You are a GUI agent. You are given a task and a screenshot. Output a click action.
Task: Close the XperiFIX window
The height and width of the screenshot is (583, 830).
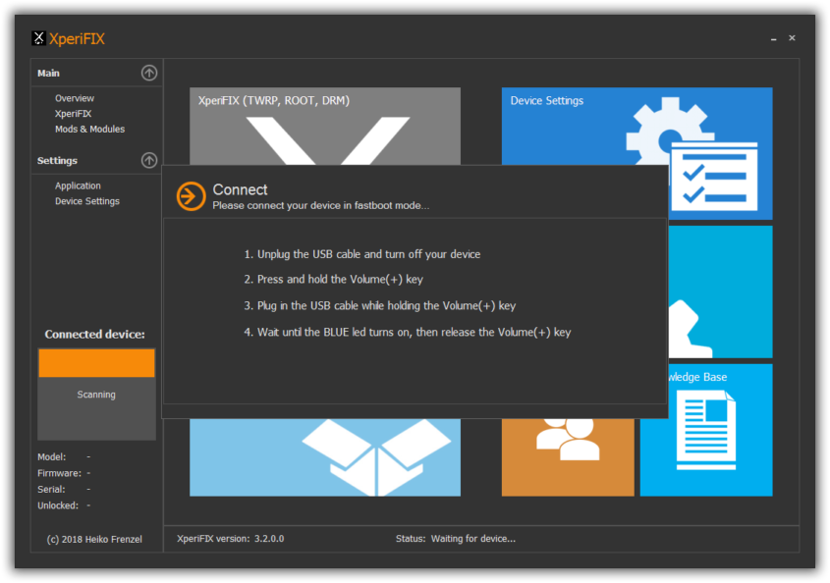pyautogui.click(x=792, y=38)
